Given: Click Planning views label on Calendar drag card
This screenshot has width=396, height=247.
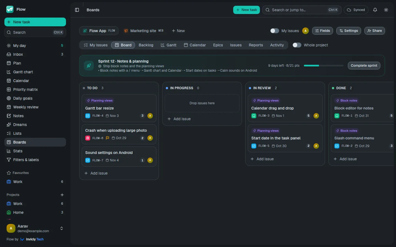Looking at the screenshot, I should 266,100.
